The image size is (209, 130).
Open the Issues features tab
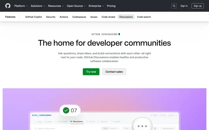(x=94, y=17)
